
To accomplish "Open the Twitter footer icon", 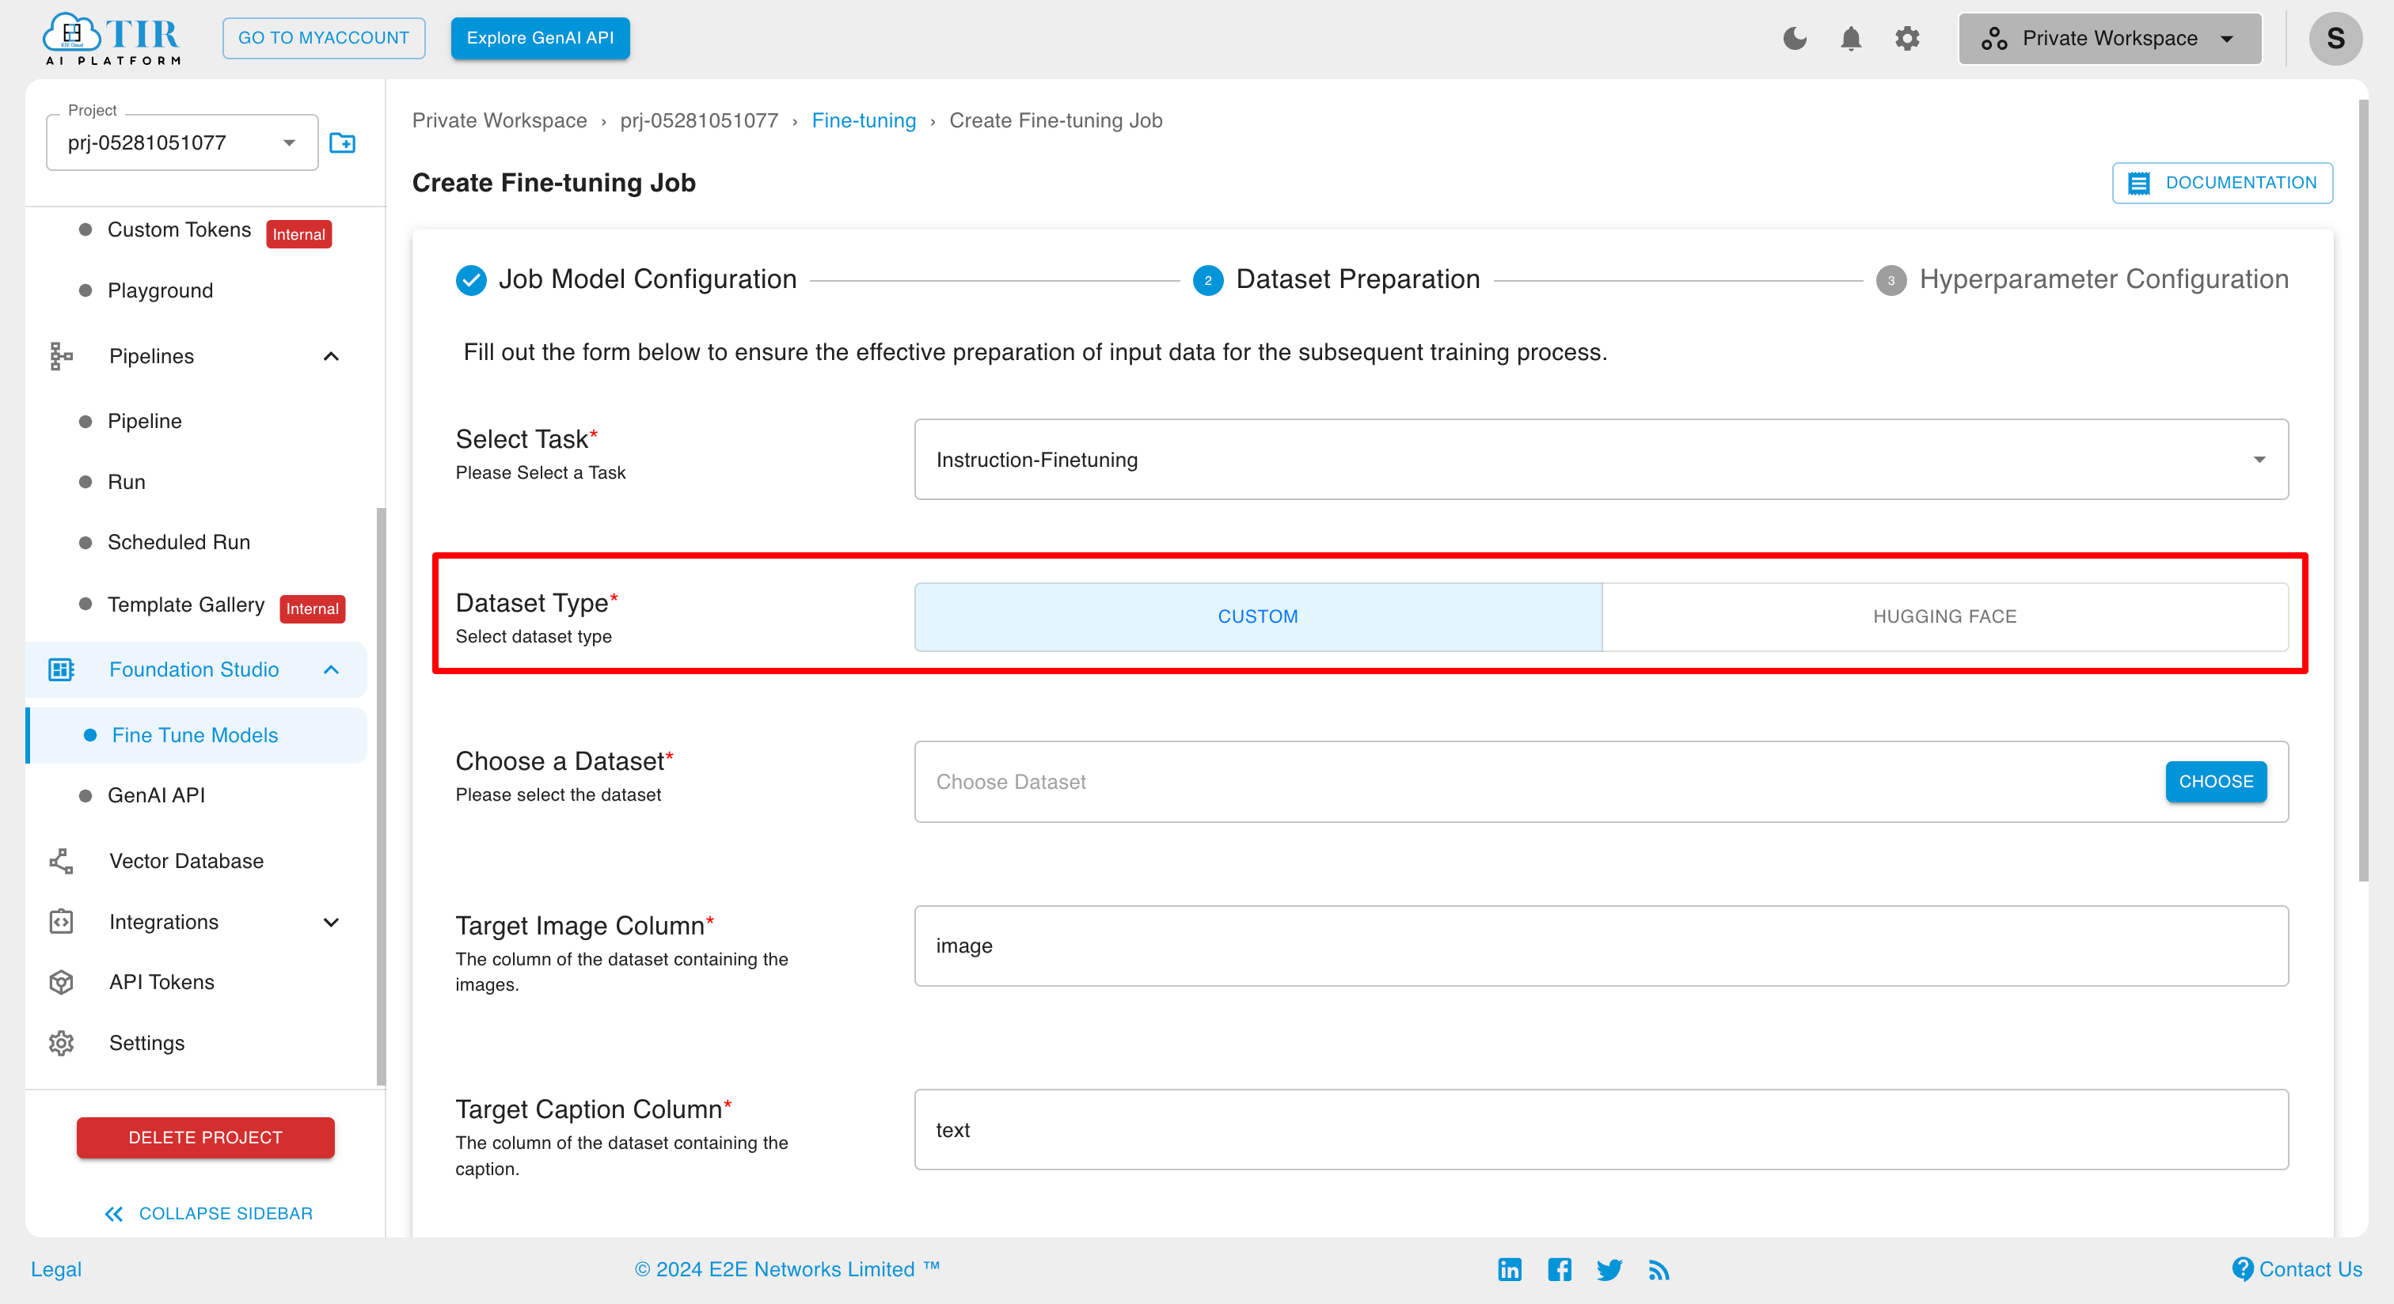I will click(x=1609, y=1268).
